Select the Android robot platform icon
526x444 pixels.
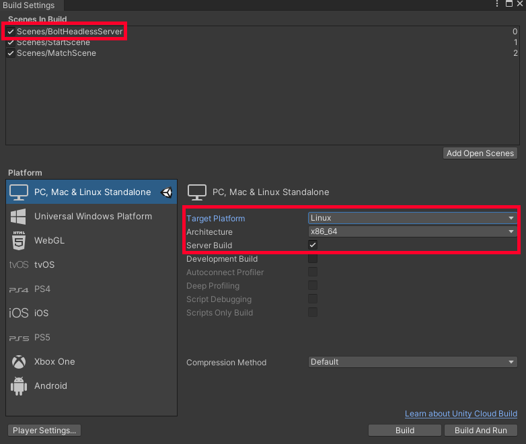pyautogui.click(x=19, y=386)
